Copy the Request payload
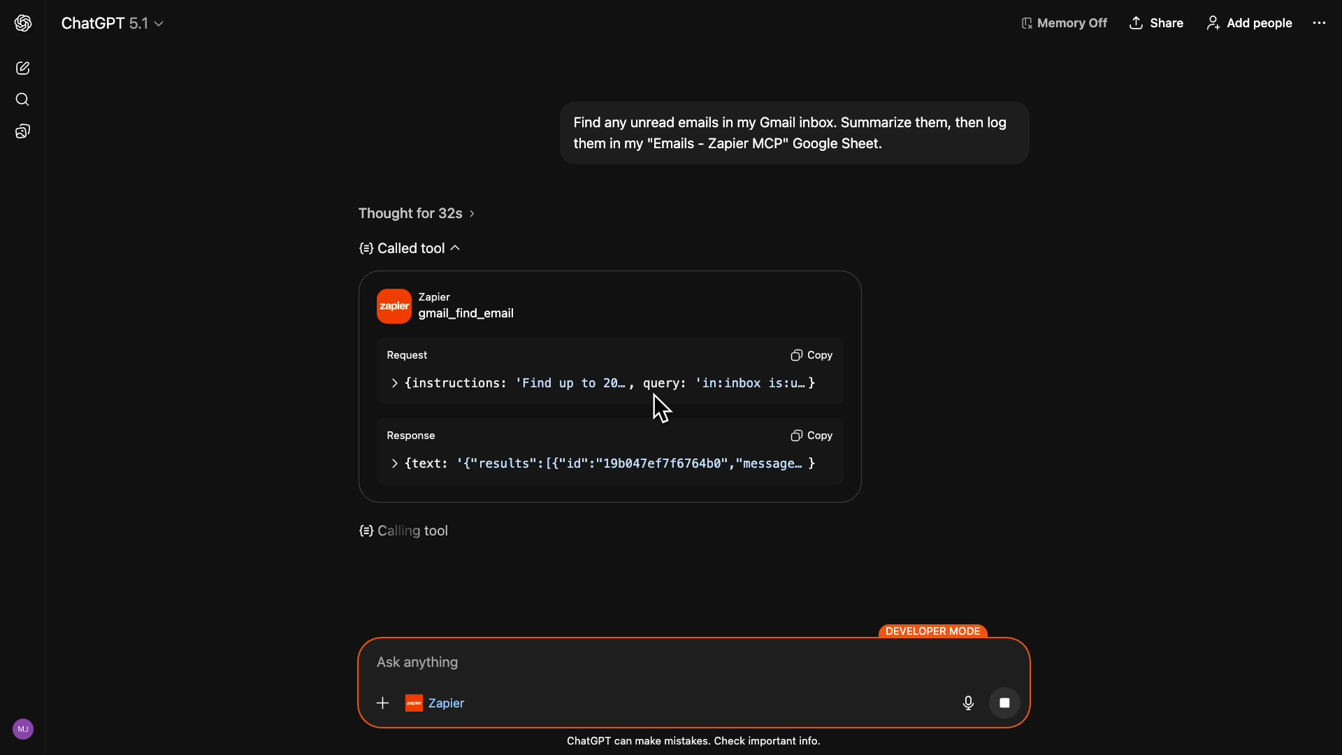1342x755 pixels. tap(811, 355)
